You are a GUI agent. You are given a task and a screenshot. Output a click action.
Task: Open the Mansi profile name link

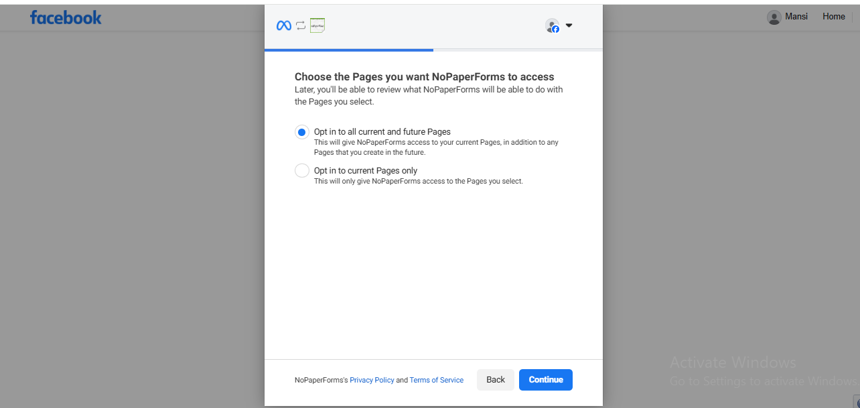(x=796, y=17)
